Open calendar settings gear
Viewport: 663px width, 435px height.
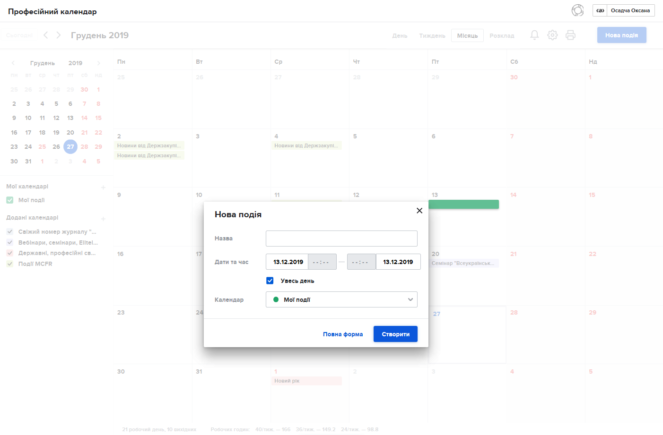[552, 35]
